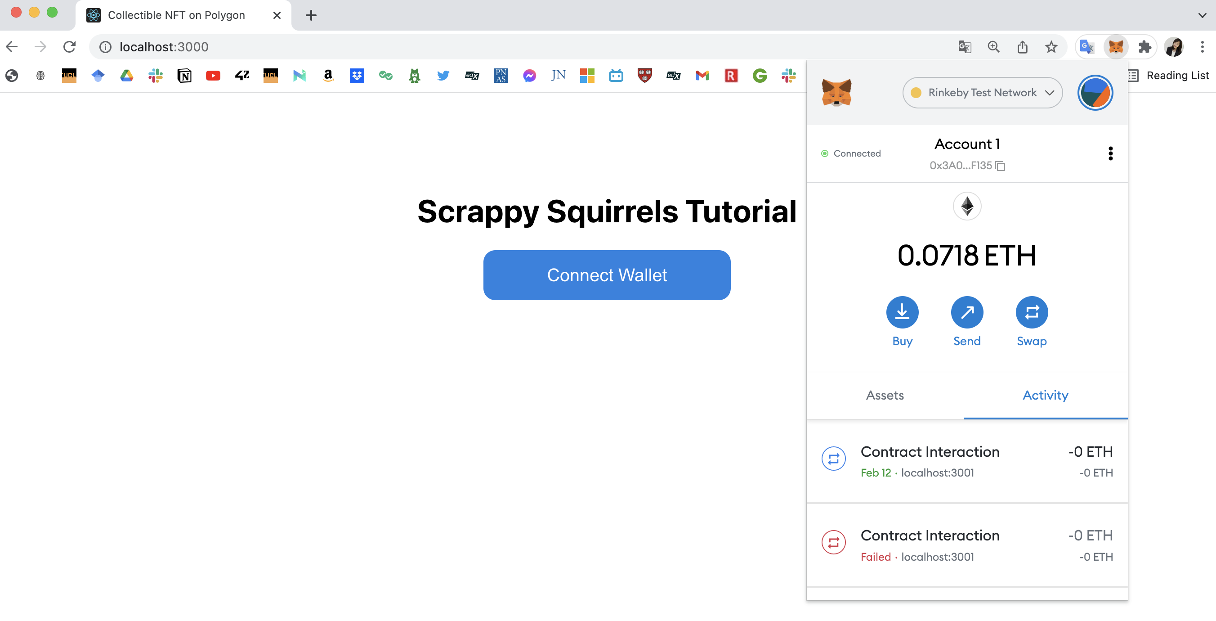Screen dimensions: 1216x621
Task: Bookmark this page with the star icon
Action: pos(1051,47)
